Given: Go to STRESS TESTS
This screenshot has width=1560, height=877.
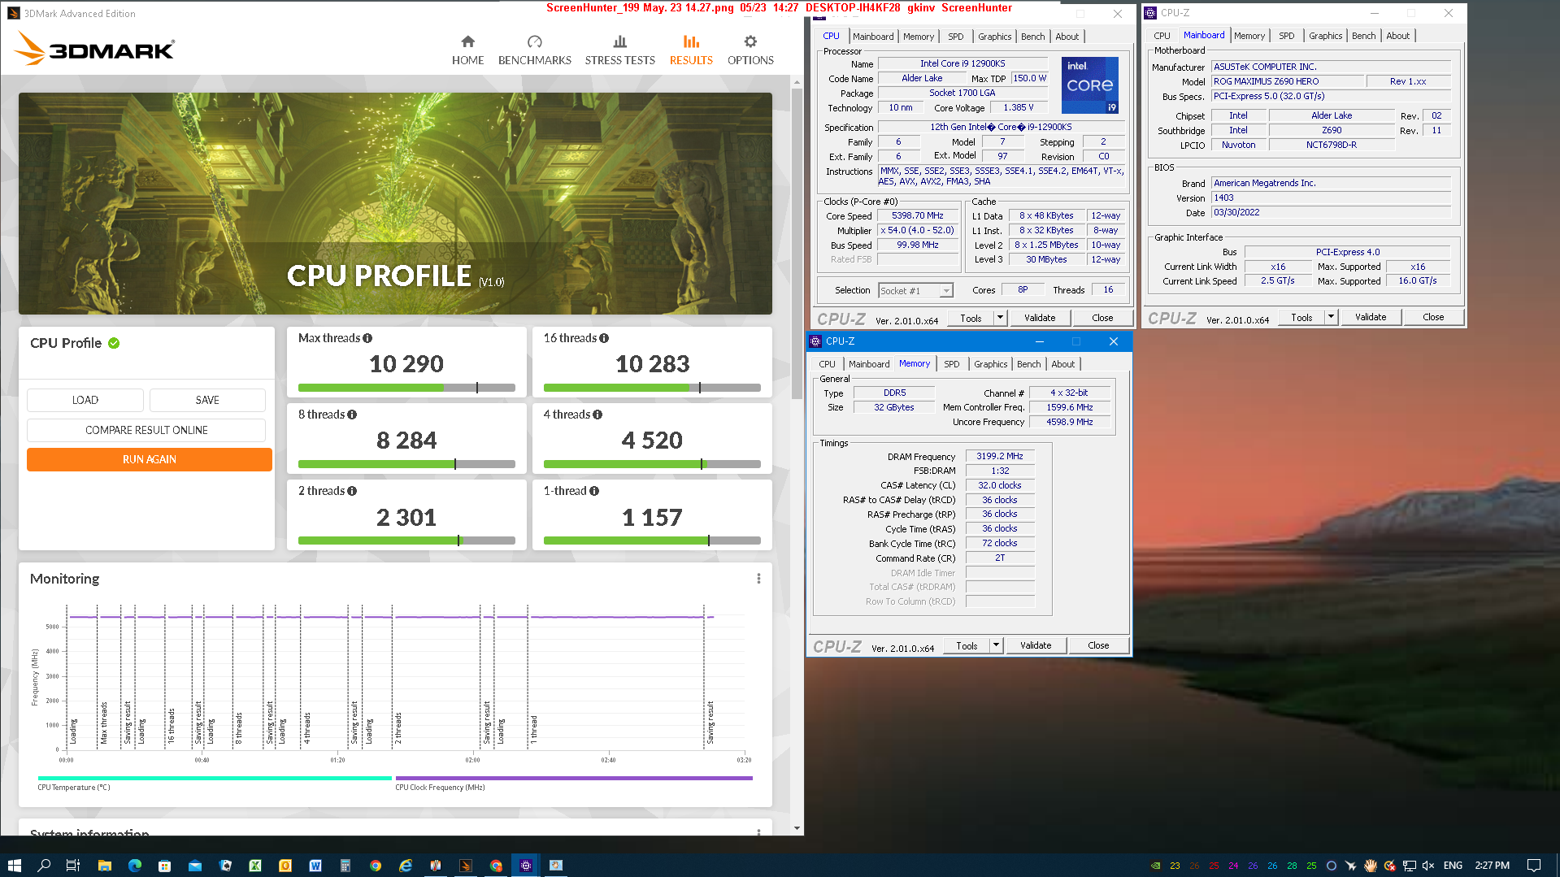Looking at the screenshot, I should (619, 50).
